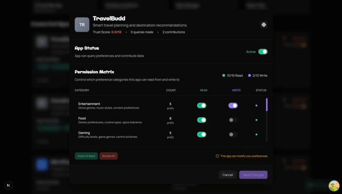Disable Read permission for Entertainment
Image resolution: width=342 pixels, height=194 pixels.
point(202,106)
